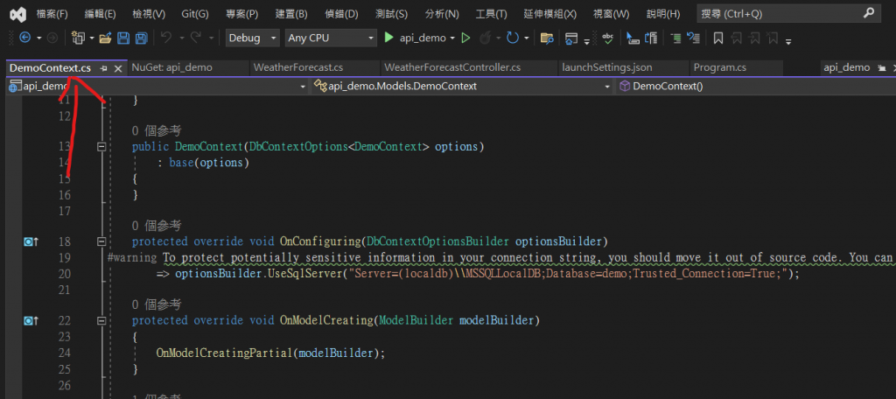Screen dimensions: 896x399
Task: Click the Visual Studio logo icon
Action: pos(17,14)
